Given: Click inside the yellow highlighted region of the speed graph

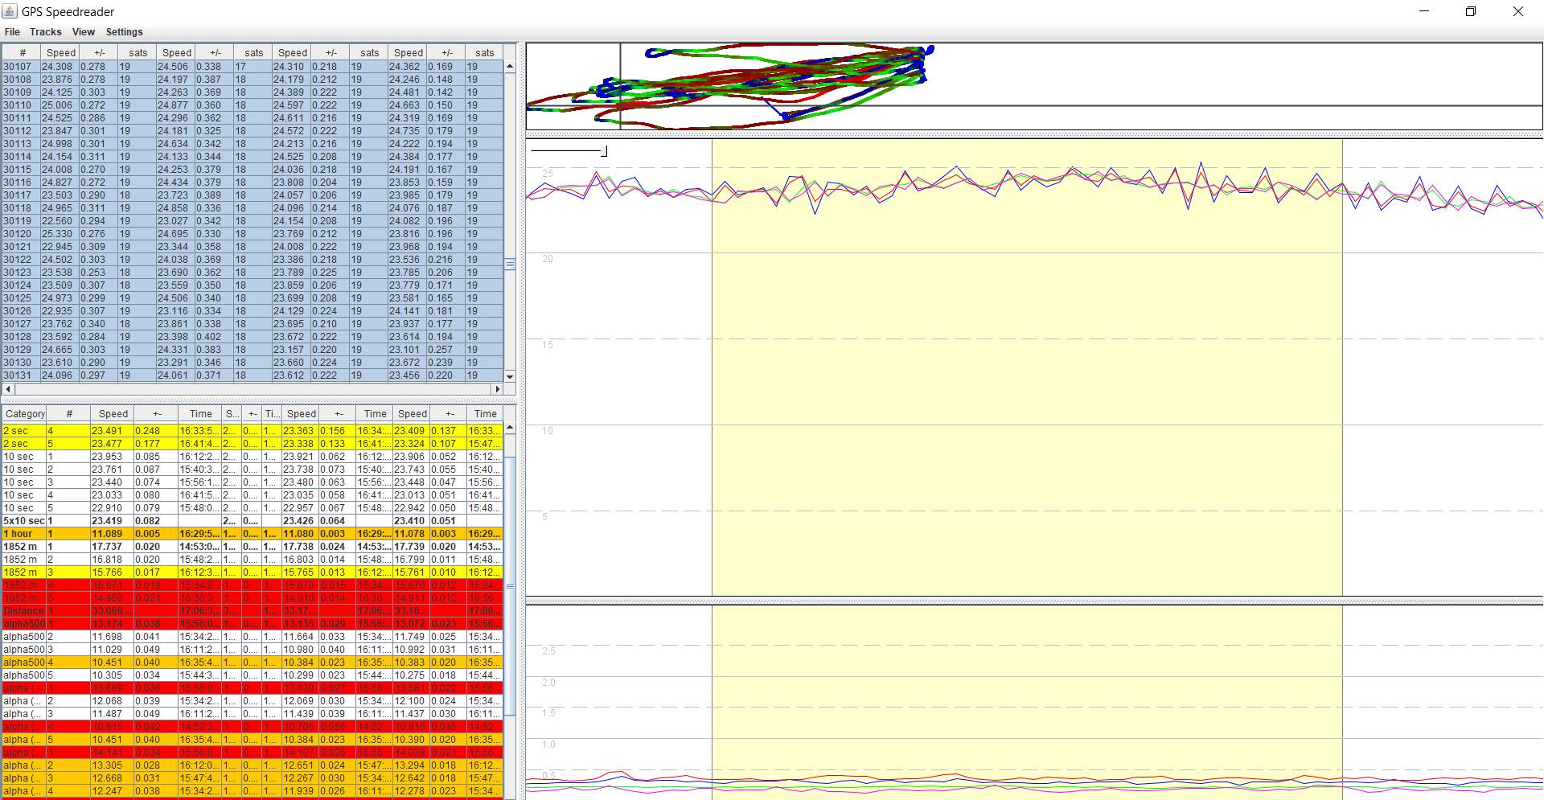Looking at the screenshot, I should [x=1026, y=362].
